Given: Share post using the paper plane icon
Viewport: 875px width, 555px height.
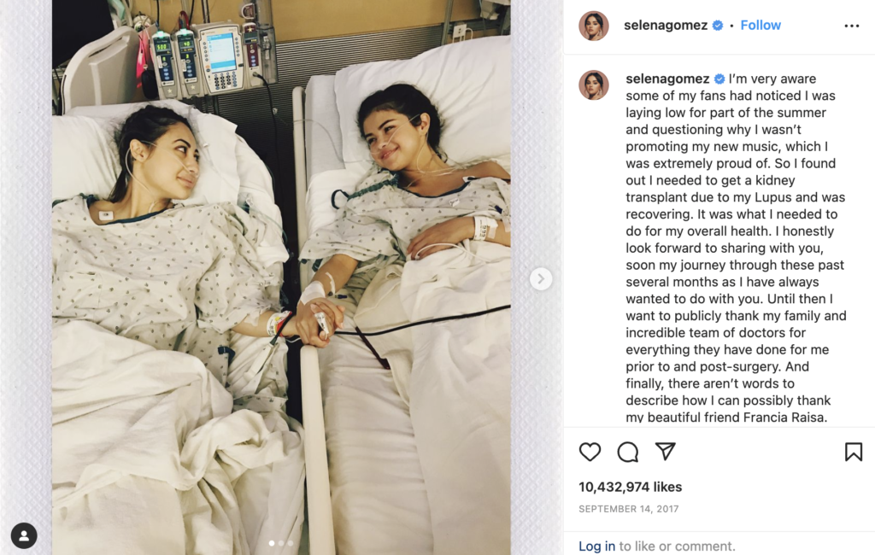Looking at the screenshot, I should pos(665,451).
